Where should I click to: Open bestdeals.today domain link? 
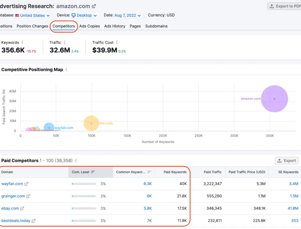tap(16, 221)
